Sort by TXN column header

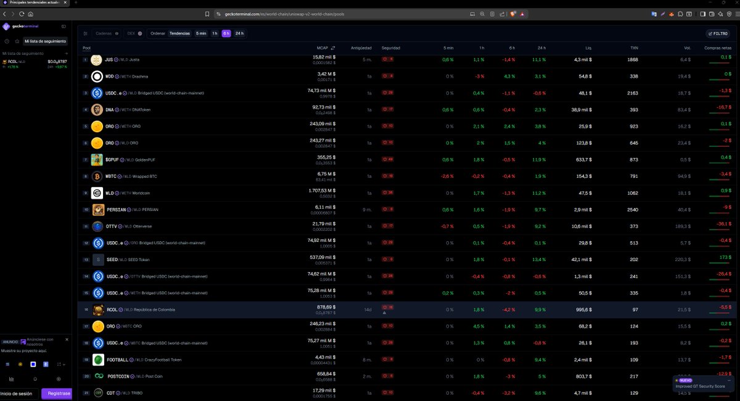tap(634, 48)
